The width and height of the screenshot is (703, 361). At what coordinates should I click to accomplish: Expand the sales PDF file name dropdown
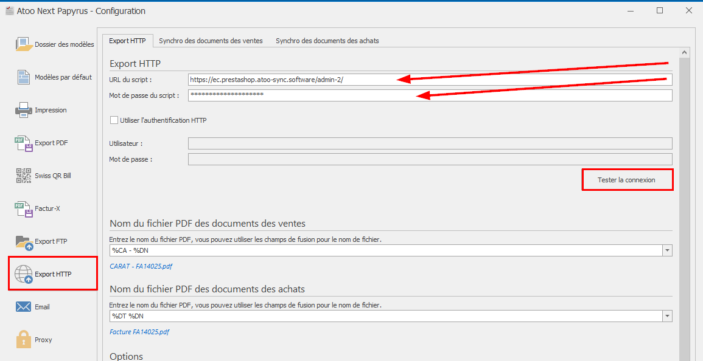coord(667,251)
